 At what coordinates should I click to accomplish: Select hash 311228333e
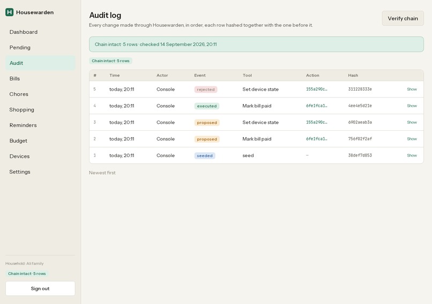360,90
